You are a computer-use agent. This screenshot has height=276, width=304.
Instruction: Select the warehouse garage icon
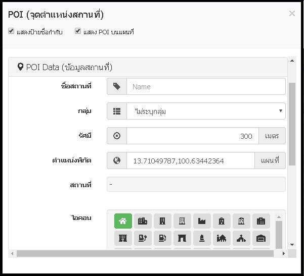point(261,238)
